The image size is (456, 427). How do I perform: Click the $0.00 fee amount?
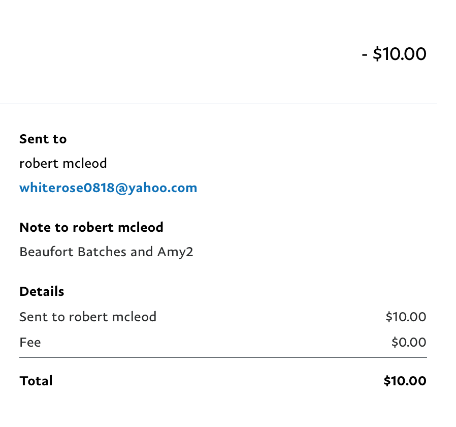(x=409, y=342)
